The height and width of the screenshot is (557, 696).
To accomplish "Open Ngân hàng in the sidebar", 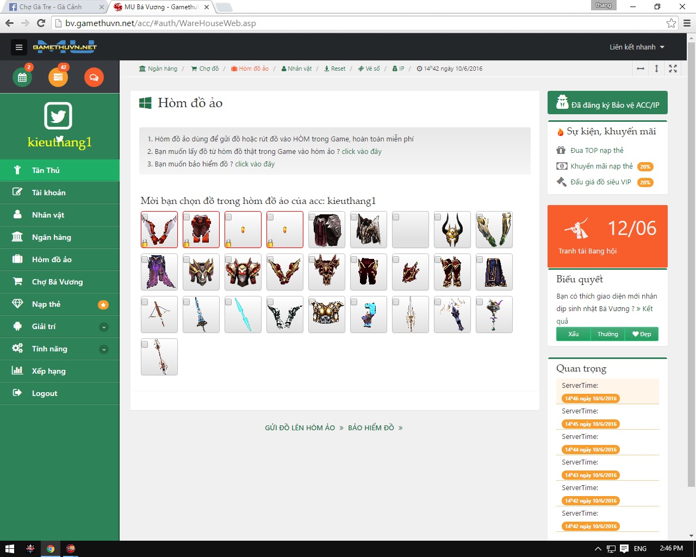I will (x=60, y=237).
